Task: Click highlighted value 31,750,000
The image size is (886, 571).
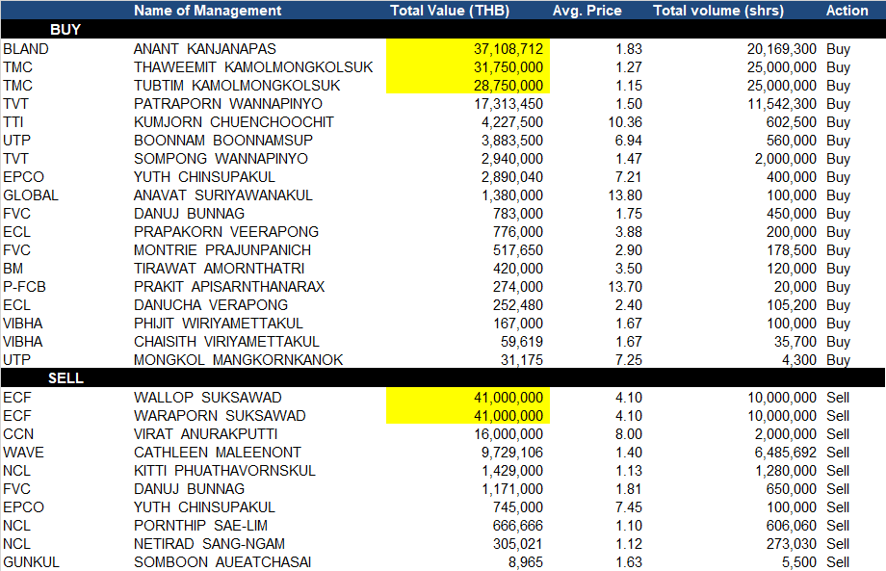Action: [508, 67]
